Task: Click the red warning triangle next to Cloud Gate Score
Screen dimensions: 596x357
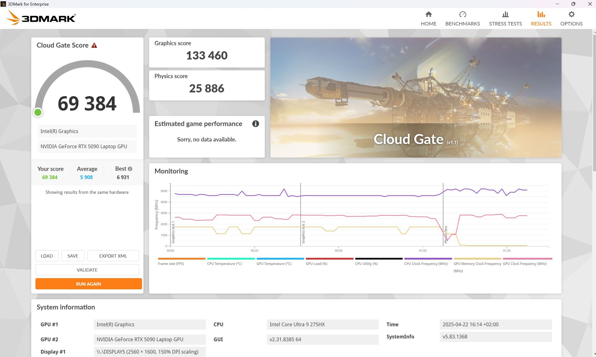Action: [x=94, y=46]
